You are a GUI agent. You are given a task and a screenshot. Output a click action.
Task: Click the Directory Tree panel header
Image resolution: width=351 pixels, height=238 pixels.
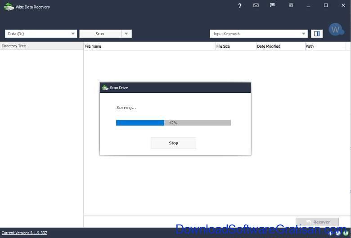[x=42, y=46]
